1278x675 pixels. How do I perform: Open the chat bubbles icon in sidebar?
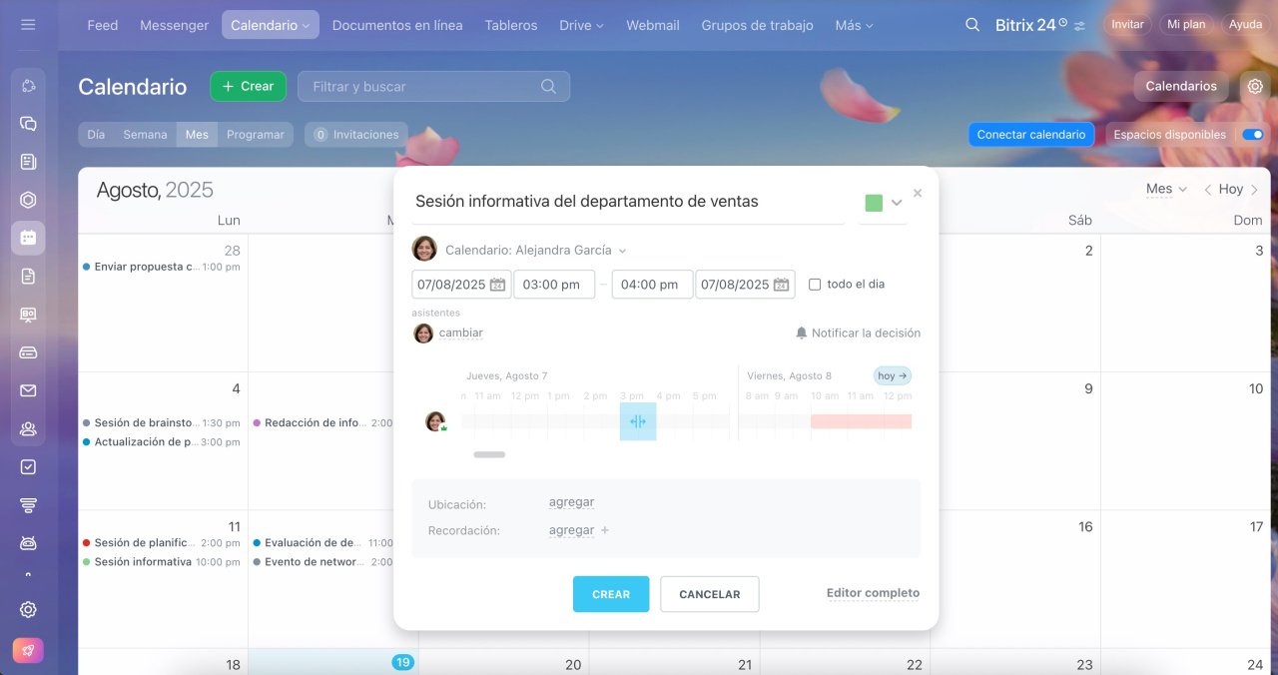pyautogui.click(x=28, y=124)
